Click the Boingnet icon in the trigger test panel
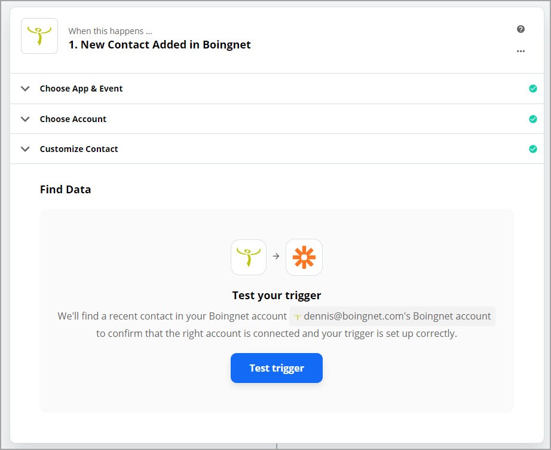 249,257
